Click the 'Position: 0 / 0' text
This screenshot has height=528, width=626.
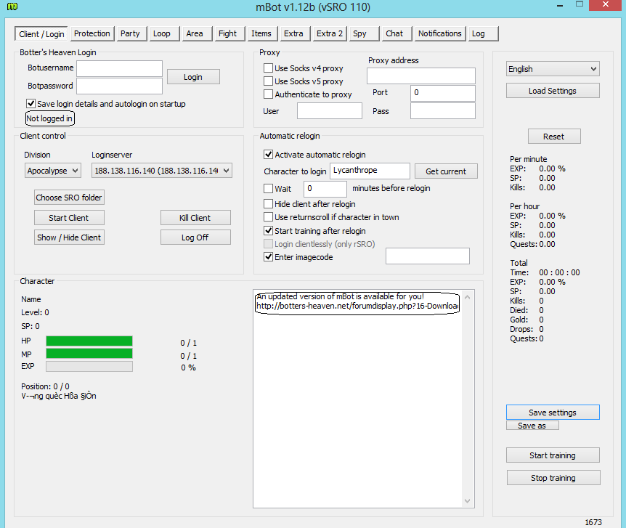point(45,386)
